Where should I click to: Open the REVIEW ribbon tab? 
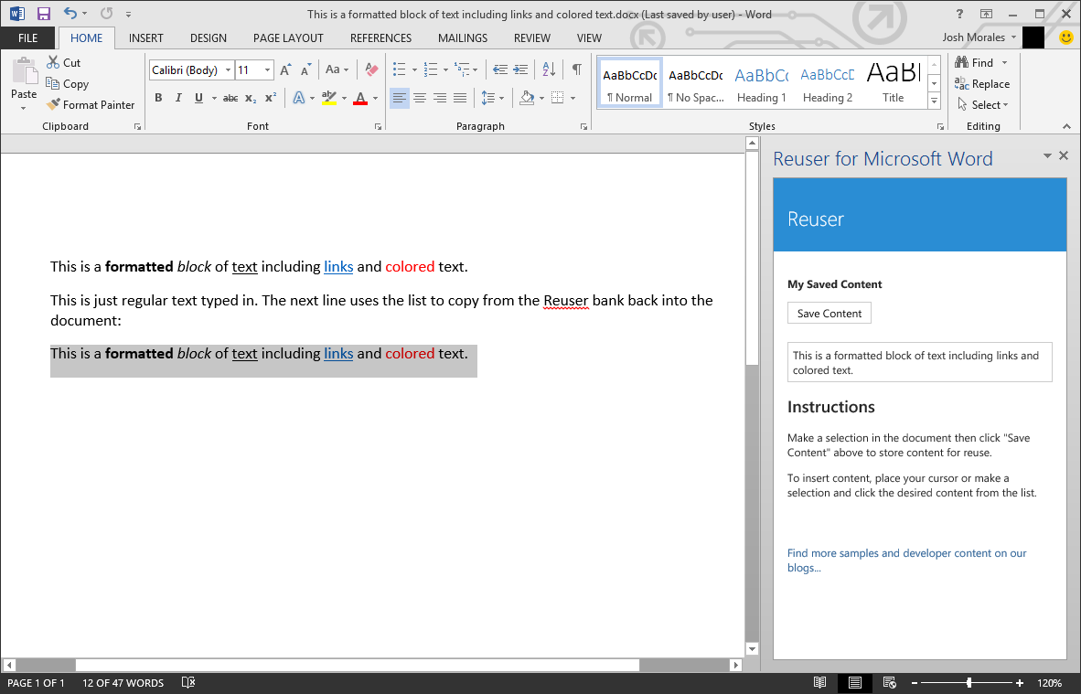[x=531, y=37]
